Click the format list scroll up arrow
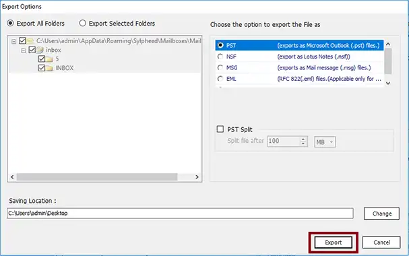 coord(388,44)
